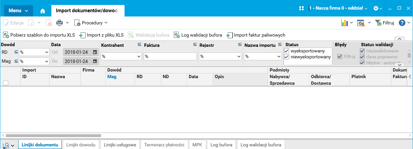Open the Menu dropdown

coord(19,11)
